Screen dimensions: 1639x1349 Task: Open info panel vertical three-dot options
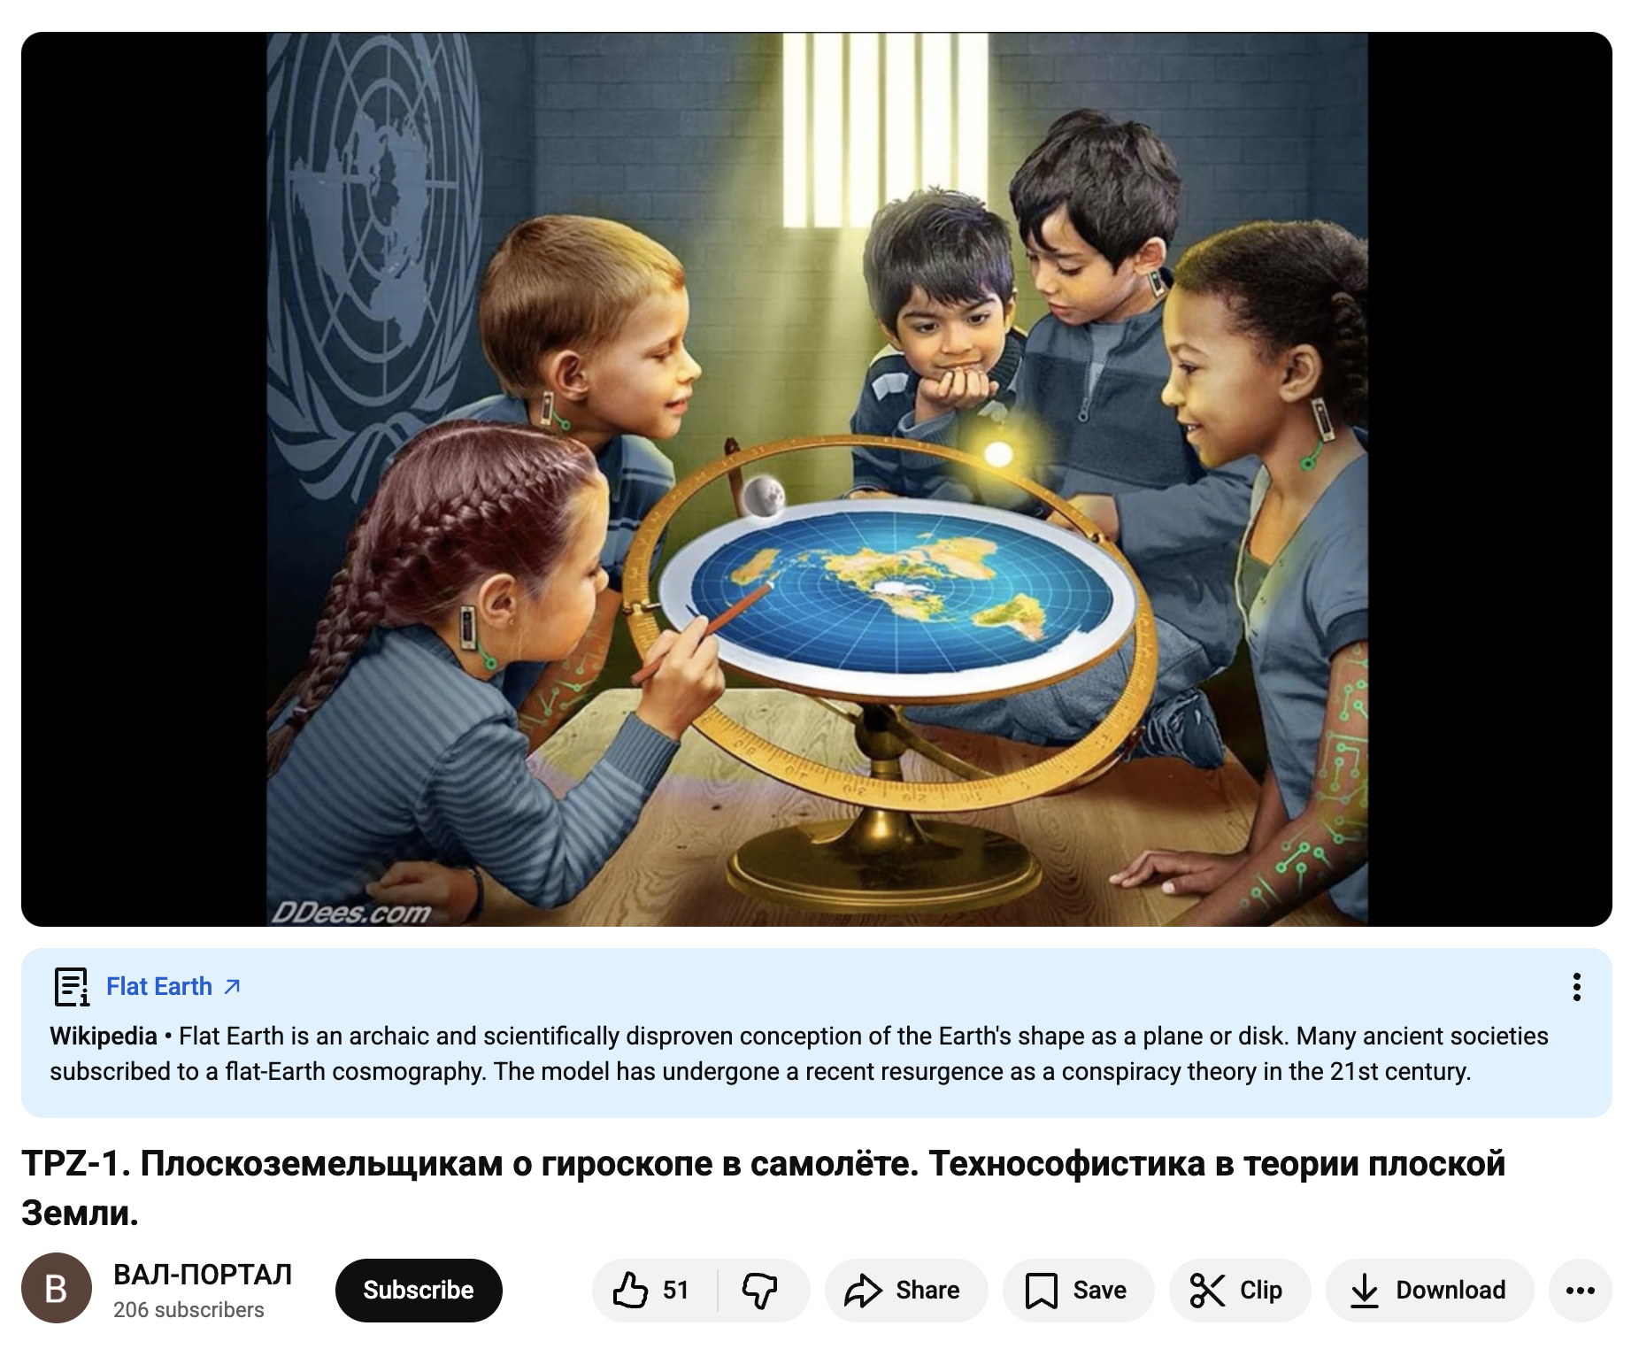(x=1576, y=986)
